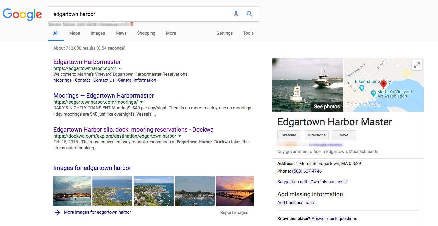Open dropdown arrow next to dockwa.com URL
This screenshot has width=438, height=226.
tap(180, 136)
